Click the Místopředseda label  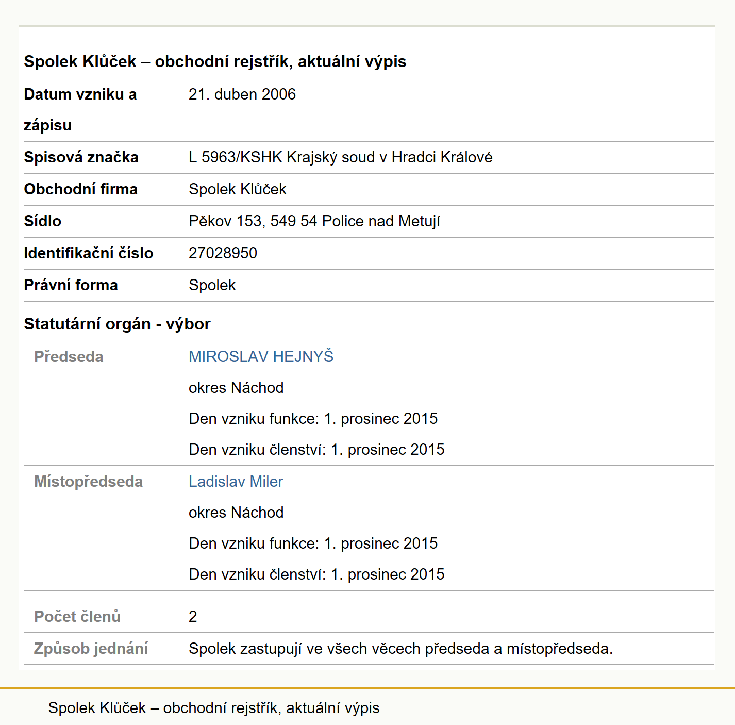(88, 481)
